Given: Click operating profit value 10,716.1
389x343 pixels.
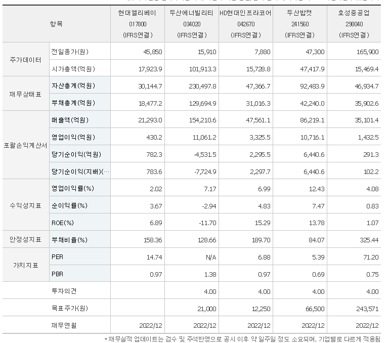Looking at the screenshot, I should 312,138.
